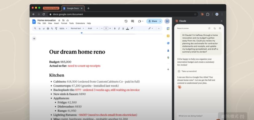Bookmark this page with star icon
This screenshot has width=254, height=120.
pos(195,14)
